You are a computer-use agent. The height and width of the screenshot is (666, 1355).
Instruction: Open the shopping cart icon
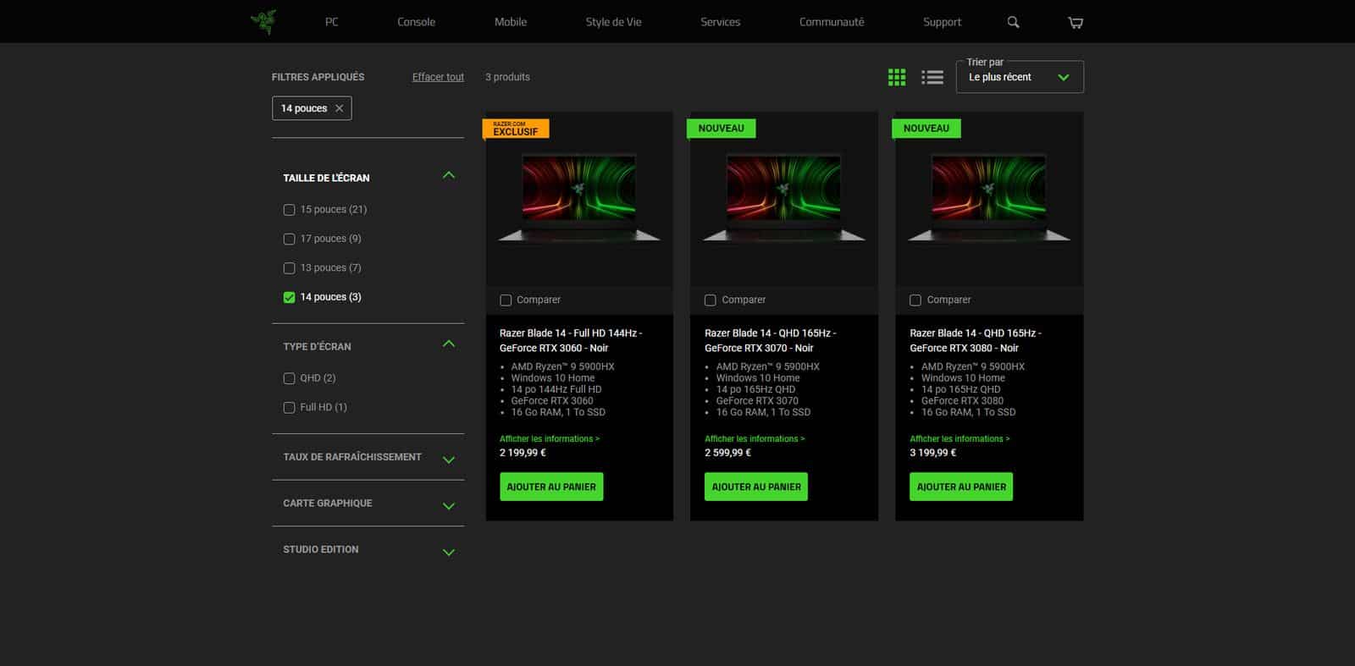pyautogui.click(x=1076, y=22)
